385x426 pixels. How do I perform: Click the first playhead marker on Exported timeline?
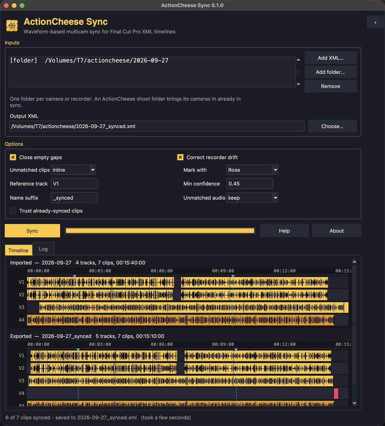[78, 350]
